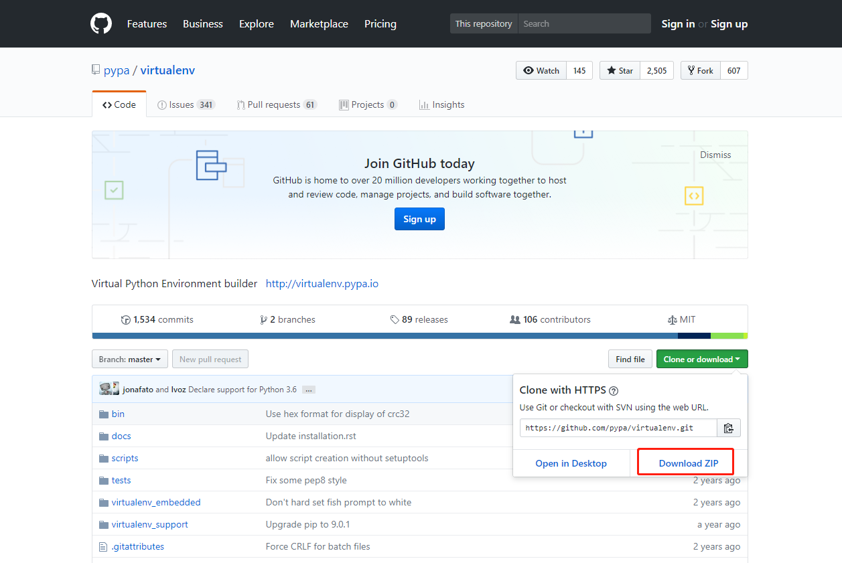
Task: Open the Pull requests tab
Action: click(276, 105)
